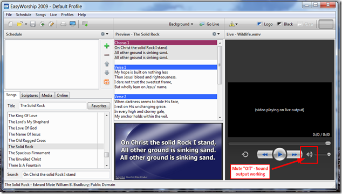Select The Name Of Jesus song

(x=24, y=134)
